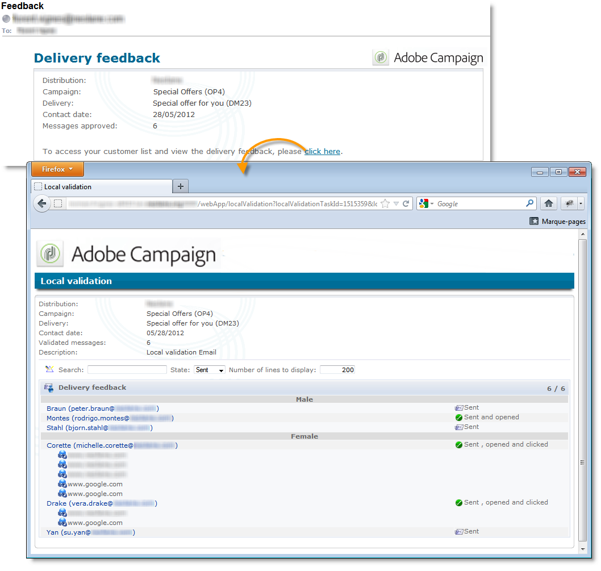Click www.google.com link under Drake
This screenshot has width=601, height=571.
[x=95, y=523]
